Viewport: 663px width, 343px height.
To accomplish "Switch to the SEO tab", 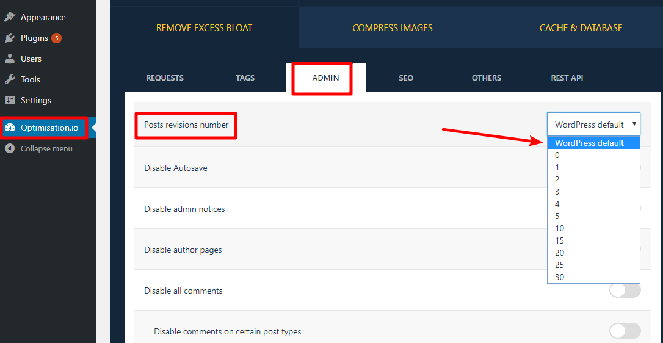I will 406,78.
